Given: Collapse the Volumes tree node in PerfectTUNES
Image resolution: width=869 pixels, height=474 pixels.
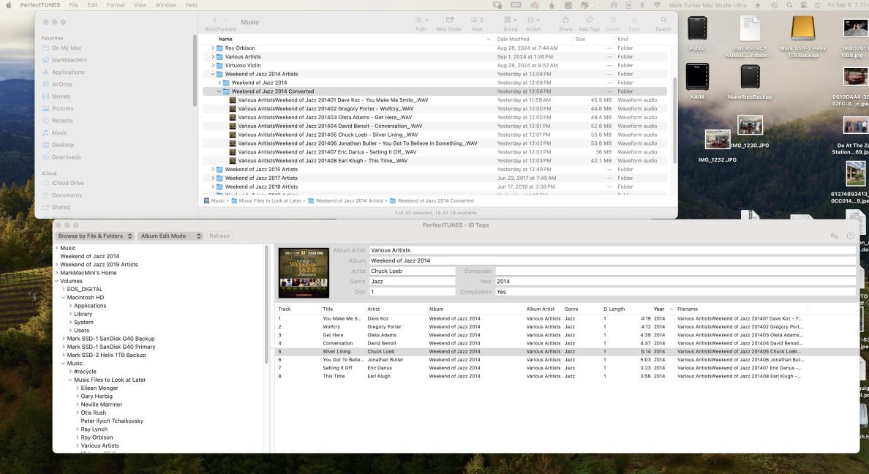Looking at the screenshot, I should click(56, 281).
